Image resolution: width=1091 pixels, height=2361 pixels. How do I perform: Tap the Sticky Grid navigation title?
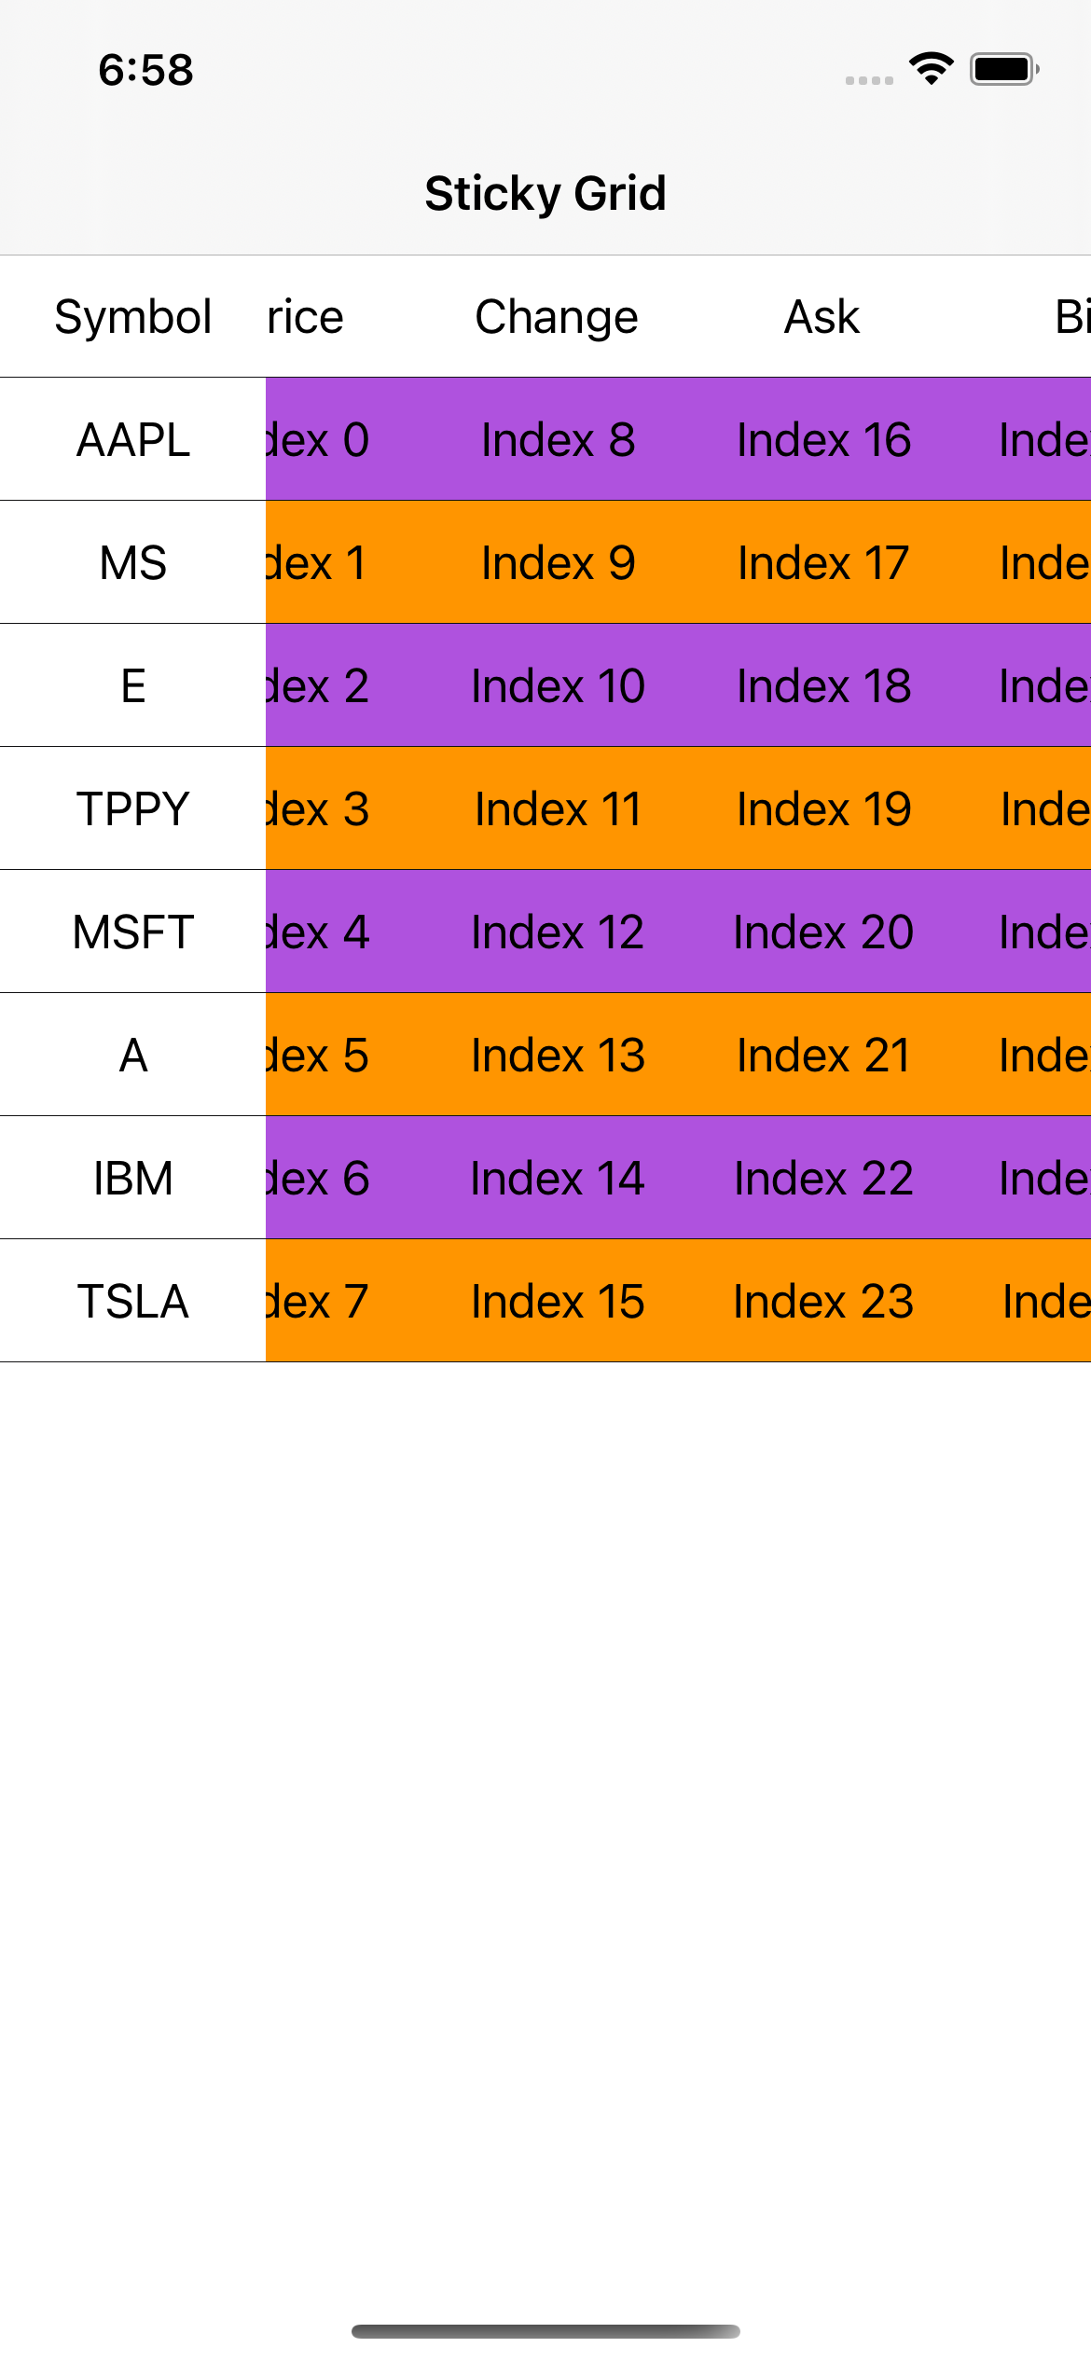(x=545, y=194)
